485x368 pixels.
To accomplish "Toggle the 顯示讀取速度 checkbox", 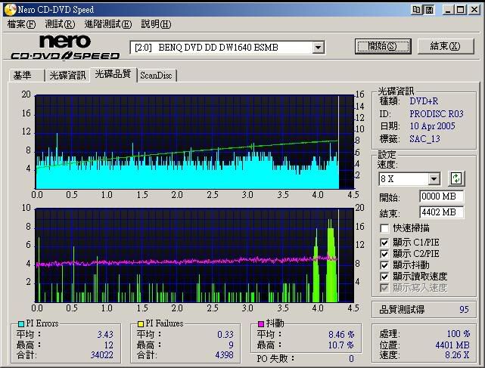I will 385,277.
